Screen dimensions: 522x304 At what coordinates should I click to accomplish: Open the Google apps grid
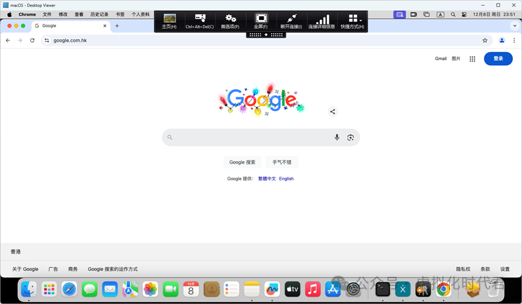click(x=473, y=59)
